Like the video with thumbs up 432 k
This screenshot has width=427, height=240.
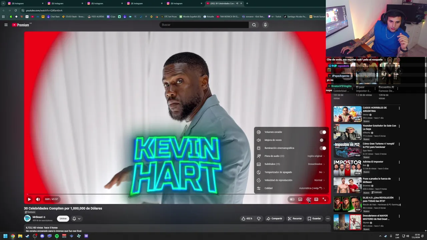[247, 219]
